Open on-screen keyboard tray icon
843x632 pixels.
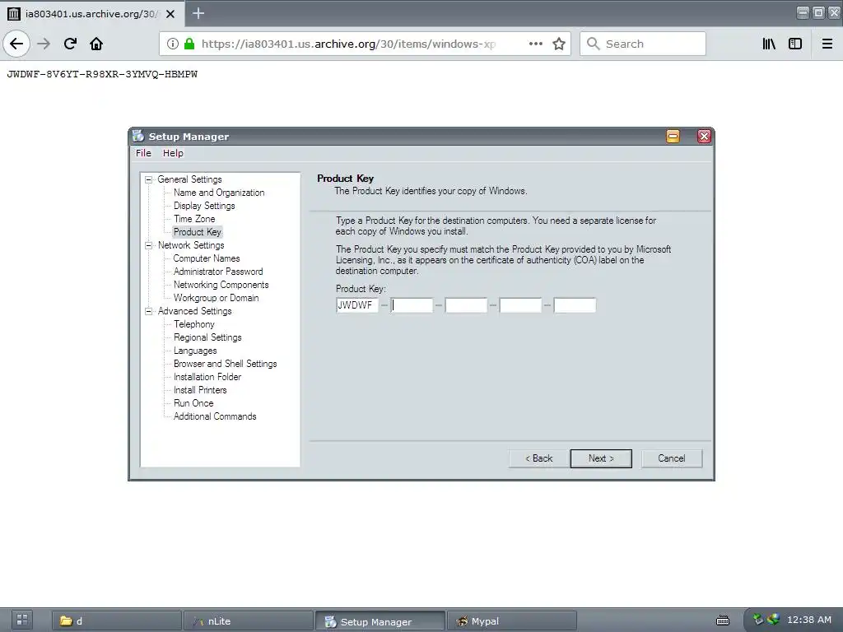coord(723,620)
